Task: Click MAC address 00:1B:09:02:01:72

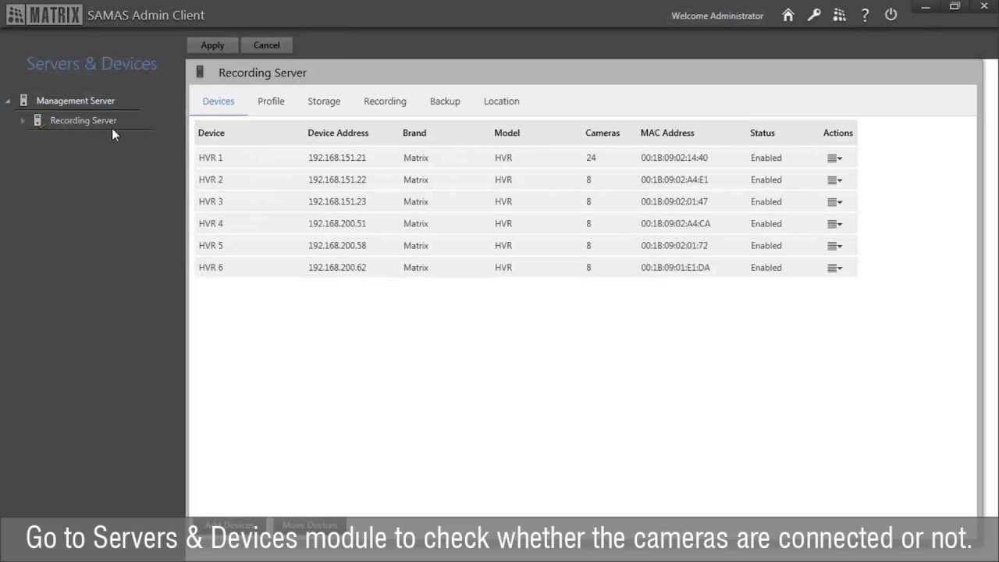Action: point(674,245)
